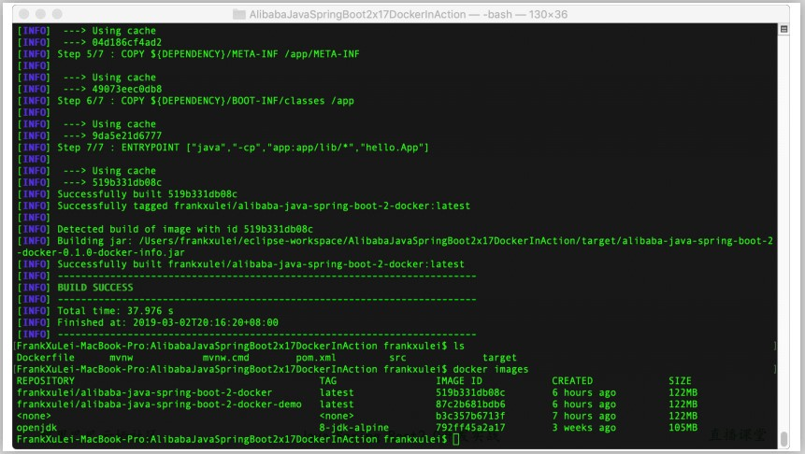
Task: Click 'docker images' command text
Action: (490, 369)
